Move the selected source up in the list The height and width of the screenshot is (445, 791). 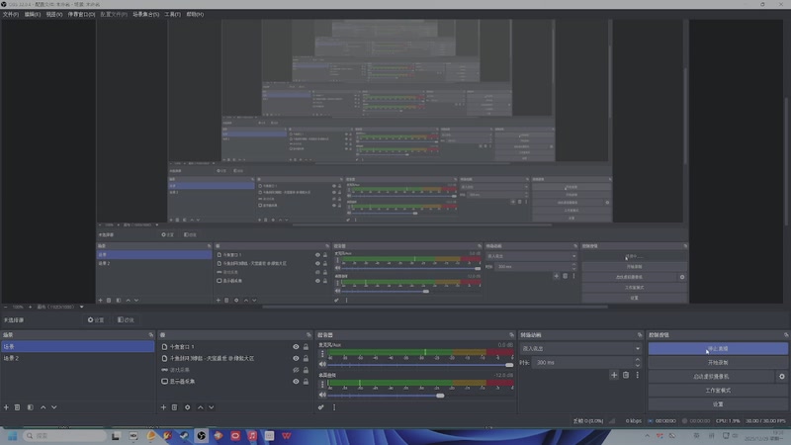click(x=201, y=407)
